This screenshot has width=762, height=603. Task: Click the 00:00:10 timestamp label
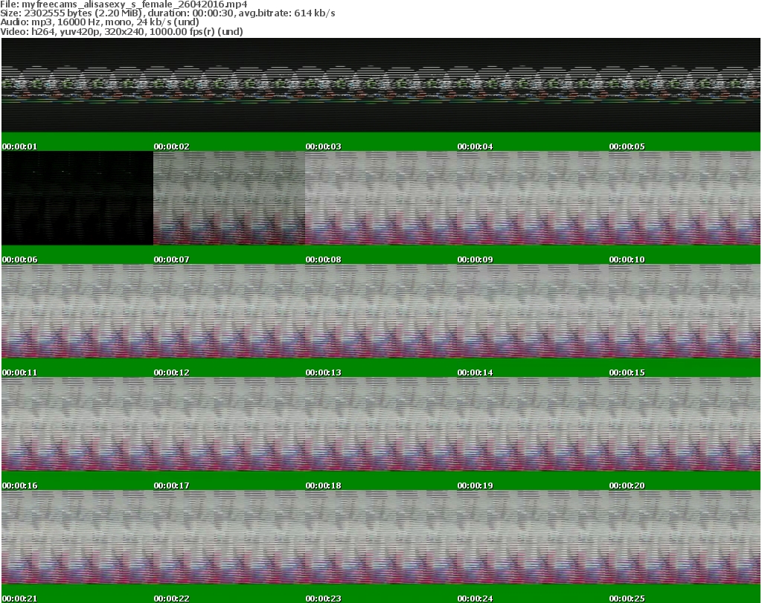(x=627, y=259)
